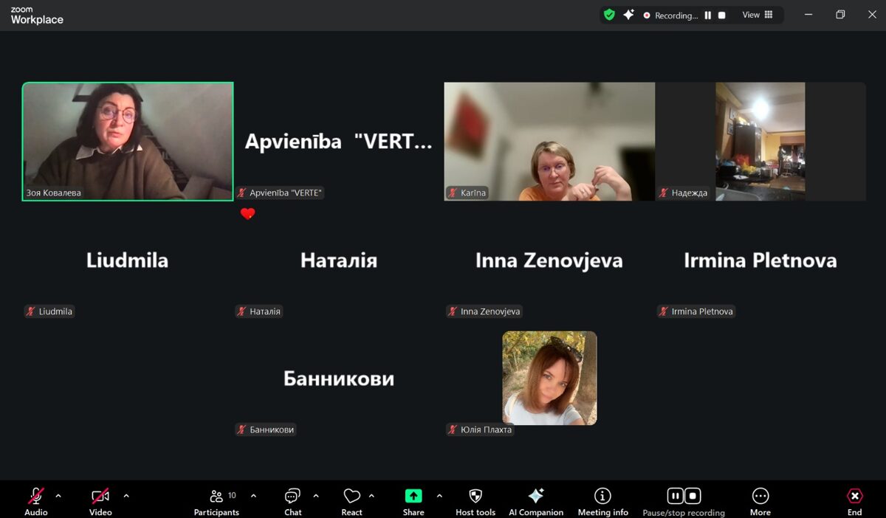The image size is (886, 518).
Task: Click the End meeting button
Action: pos(854,497)
